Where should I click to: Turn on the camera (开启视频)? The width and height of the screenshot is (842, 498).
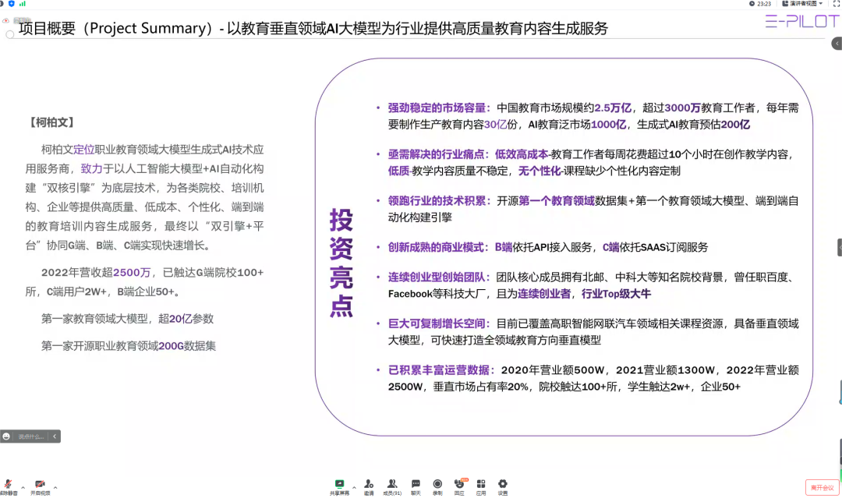coord(40,483)
